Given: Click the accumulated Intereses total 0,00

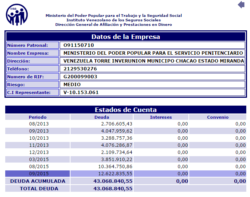Looking at the screenshot, I should 182,181.
